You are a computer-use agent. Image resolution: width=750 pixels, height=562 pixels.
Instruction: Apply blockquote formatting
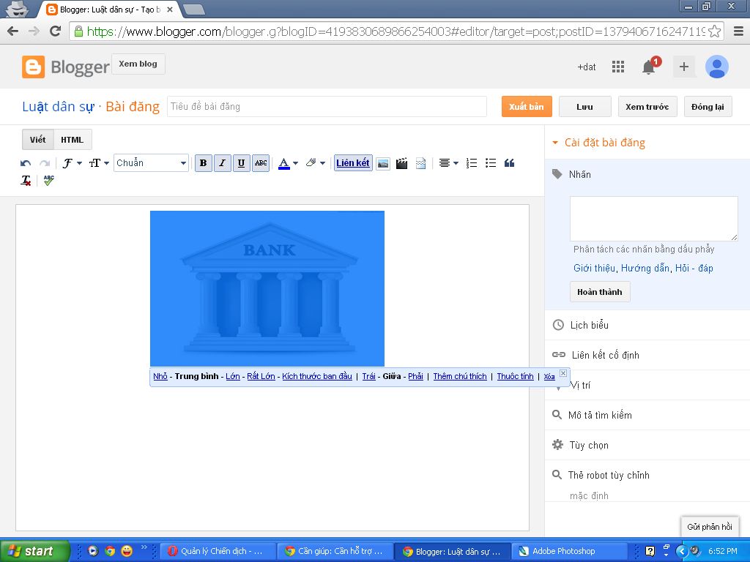coord(510,163)
